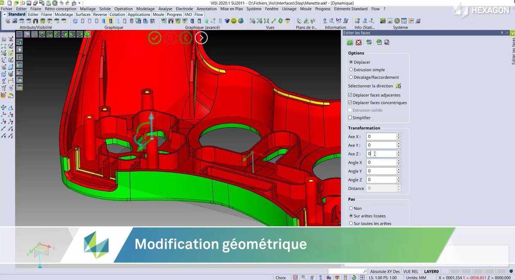Click the highlighted sphere icon in Graphique (avancé)

[x=233, y=21]
